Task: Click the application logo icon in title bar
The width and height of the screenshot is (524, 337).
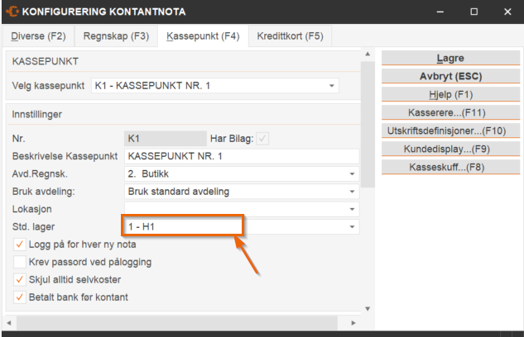Action: pyautogui.click(x=10, y=12)
